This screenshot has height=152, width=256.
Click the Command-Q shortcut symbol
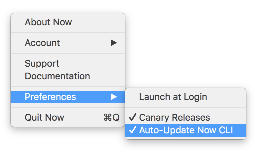(x=112, y=117)
